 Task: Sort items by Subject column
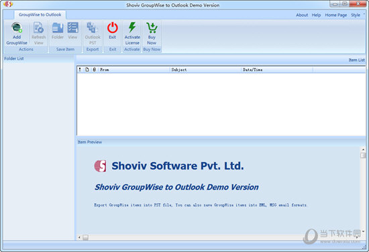pos(205,70)
